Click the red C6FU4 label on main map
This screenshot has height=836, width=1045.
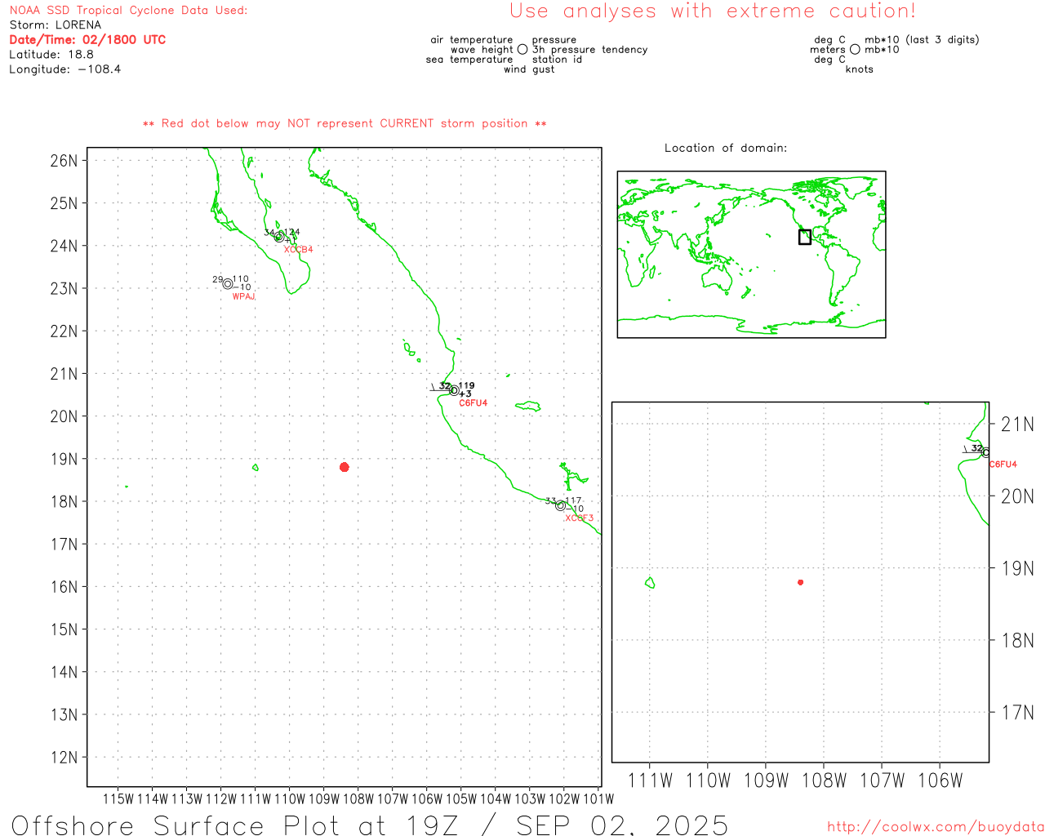click(x=474, y=403)
